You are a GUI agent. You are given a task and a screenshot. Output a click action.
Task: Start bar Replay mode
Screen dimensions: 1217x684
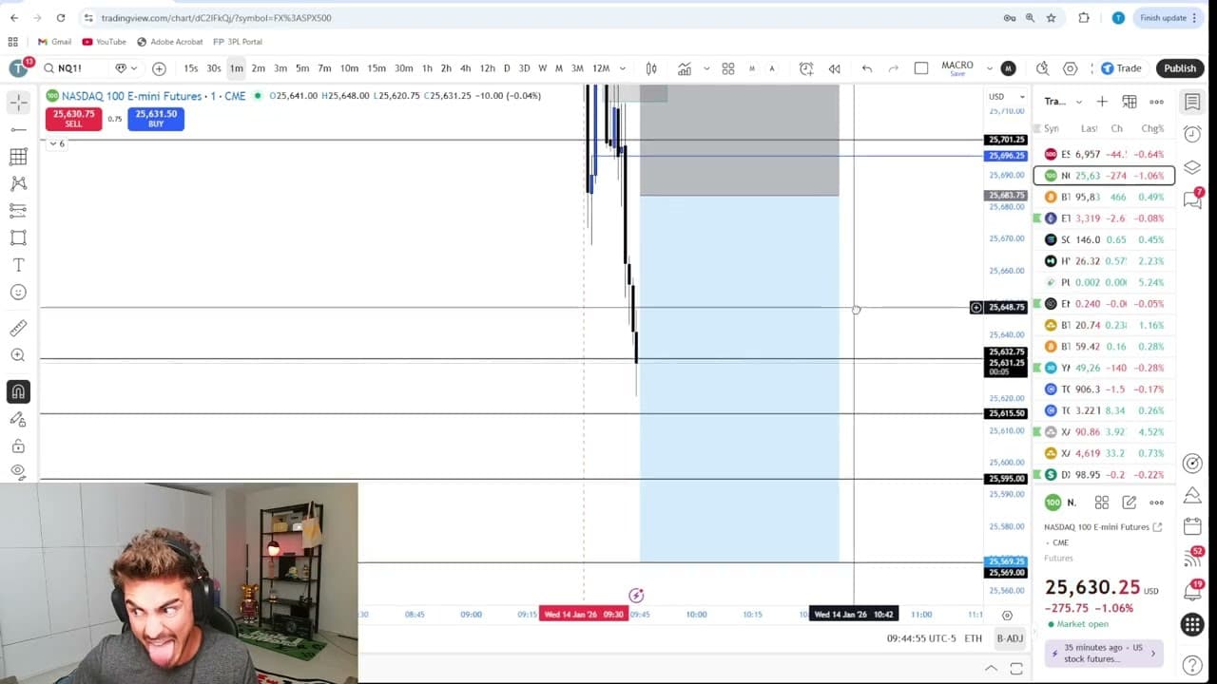pos(835,68)
